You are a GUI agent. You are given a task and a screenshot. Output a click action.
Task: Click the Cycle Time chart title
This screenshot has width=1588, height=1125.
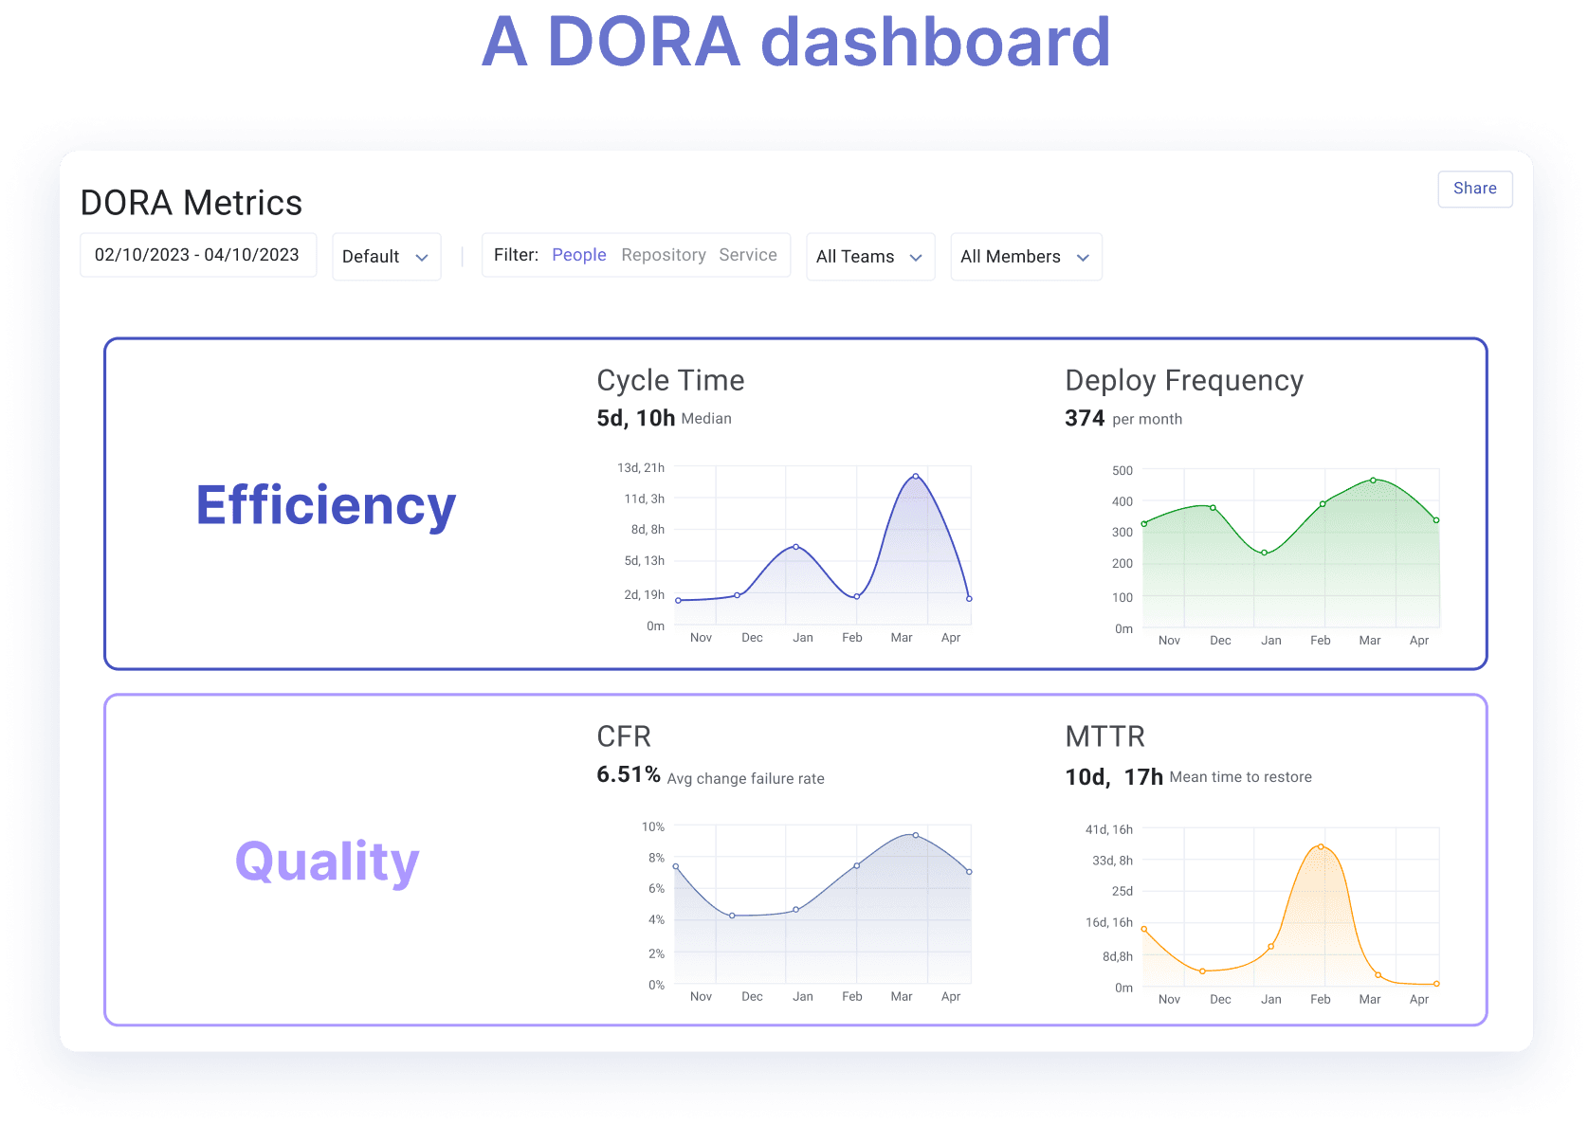tap(670, 380)
